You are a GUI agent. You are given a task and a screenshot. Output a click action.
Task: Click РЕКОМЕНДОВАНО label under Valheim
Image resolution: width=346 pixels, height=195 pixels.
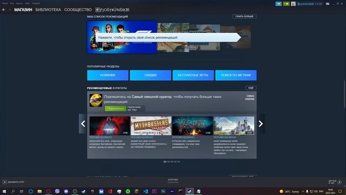[x=183, y=137]
